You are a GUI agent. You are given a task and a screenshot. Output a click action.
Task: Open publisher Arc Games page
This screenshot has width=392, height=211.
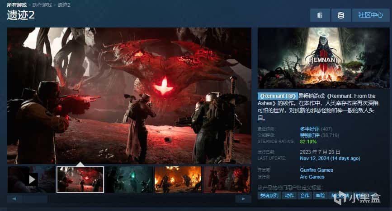312,177
